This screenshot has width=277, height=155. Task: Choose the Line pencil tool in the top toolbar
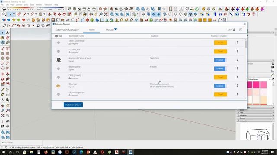24,14
